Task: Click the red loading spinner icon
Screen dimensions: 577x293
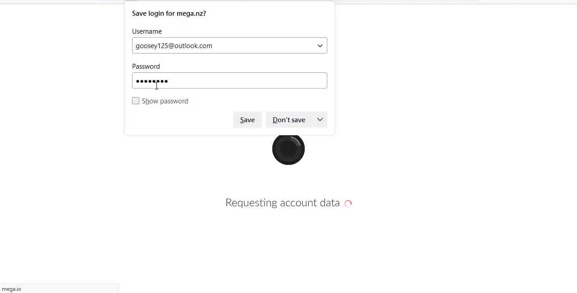Action: click(x=348, y=203)
